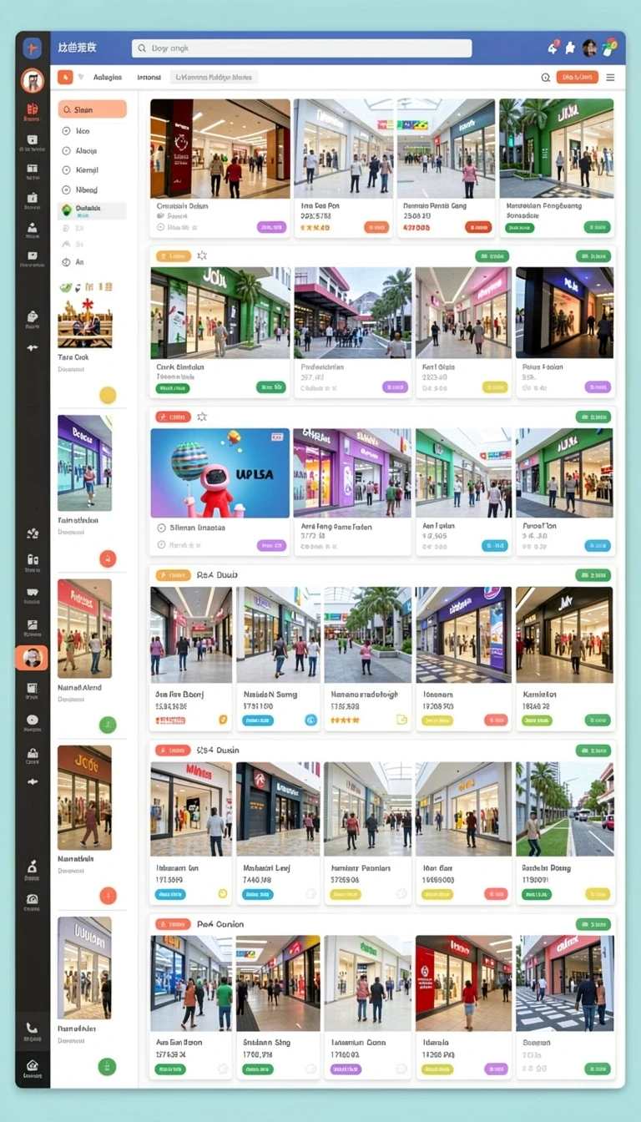
Task: Click the blue app logo in the top-left corner
Action: (x=32, y=48)
